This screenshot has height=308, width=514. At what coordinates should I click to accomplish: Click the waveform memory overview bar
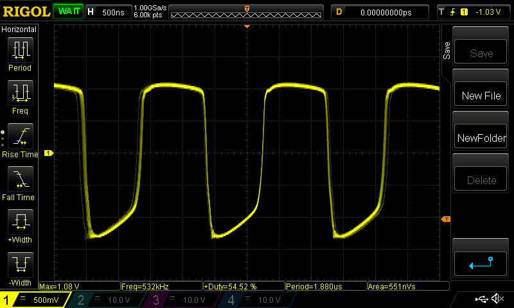coord(246,13)
